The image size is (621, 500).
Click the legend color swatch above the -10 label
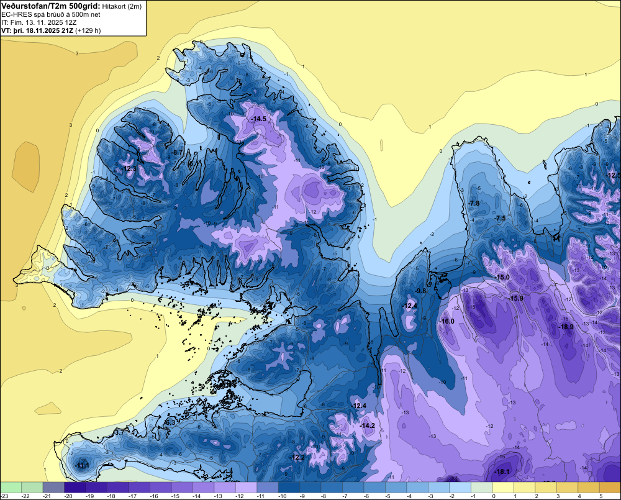pyautogui.click(x=289, y=487)
